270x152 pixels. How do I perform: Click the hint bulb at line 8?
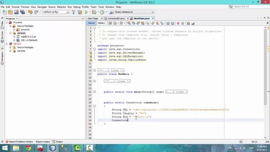coord(91,53)
